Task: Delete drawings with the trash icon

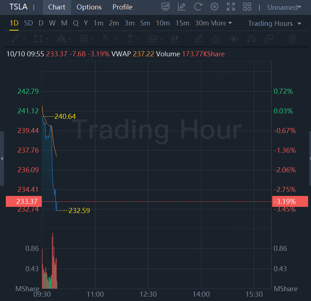Action: (x=292, y=39)
